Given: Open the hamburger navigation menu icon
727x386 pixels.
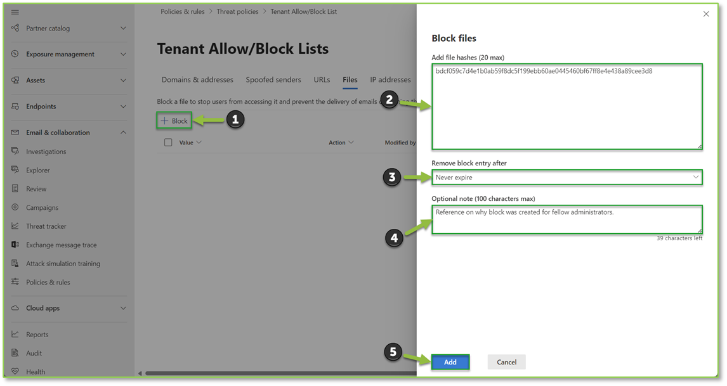Looking at the screenshot, I should [15, 12].
